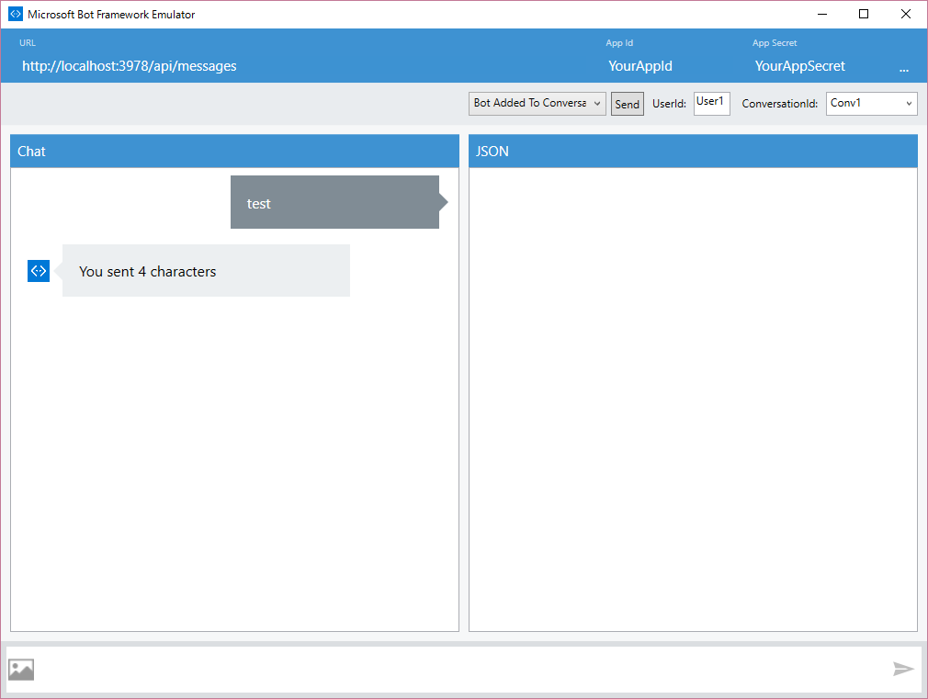
Task: Click the UserId label
Action: pyautogui.click(x=669, y=104)
